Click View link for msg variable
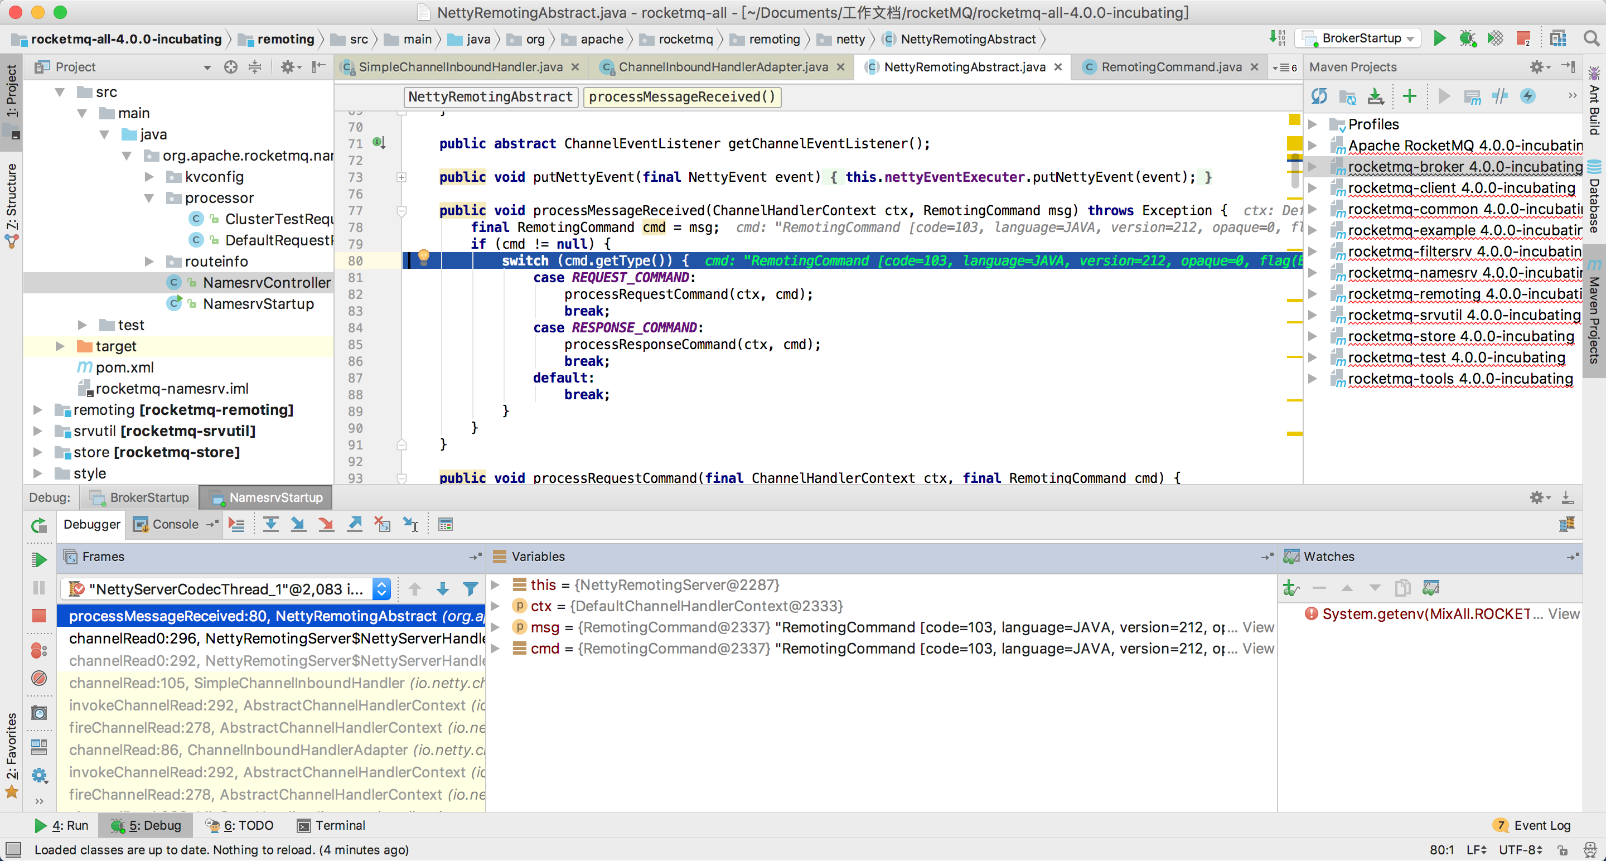The image size is (1606, 861). pos(1257,627)
